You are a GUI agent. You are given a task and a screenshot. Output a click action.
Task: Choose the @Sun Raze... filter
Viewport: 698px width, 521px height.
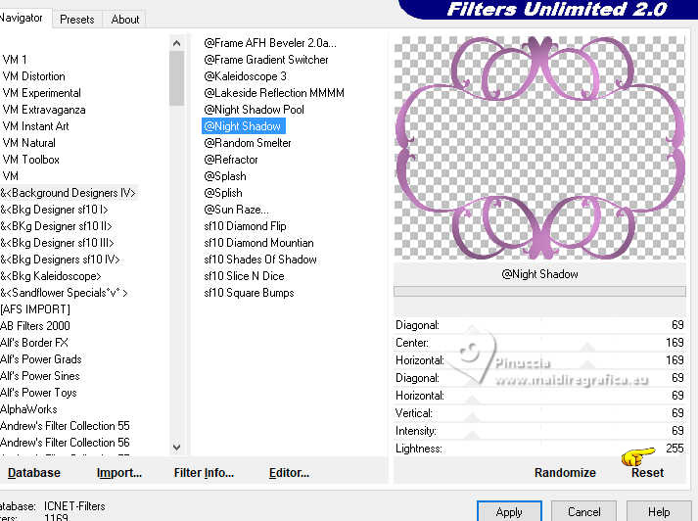tap(236, 210)
